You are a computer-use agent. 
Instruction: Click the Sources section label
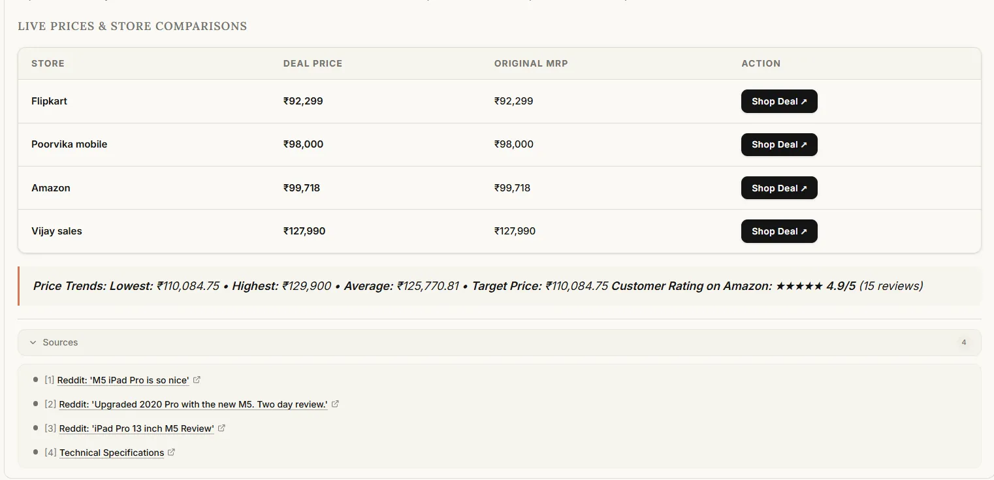pyautogui.click(x=60, y=342)
